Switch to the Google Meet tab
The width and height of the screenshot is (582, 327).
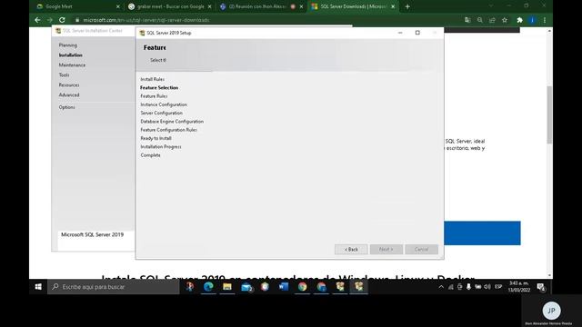[77, 6]
